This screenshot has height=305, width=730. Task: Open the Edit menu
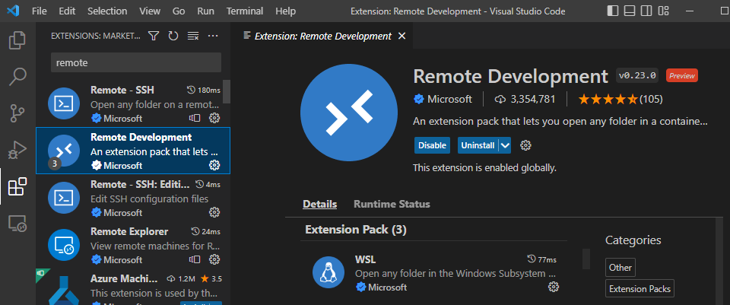pyautogui.click(x=67, y=11)
